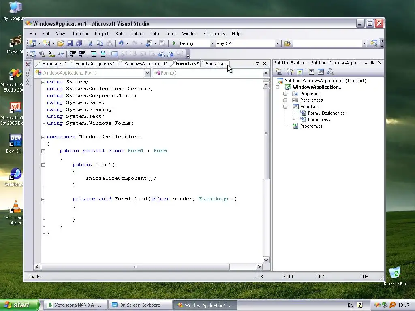Collapse the Form1.cs node in Solution Explorer

[285, 107]
